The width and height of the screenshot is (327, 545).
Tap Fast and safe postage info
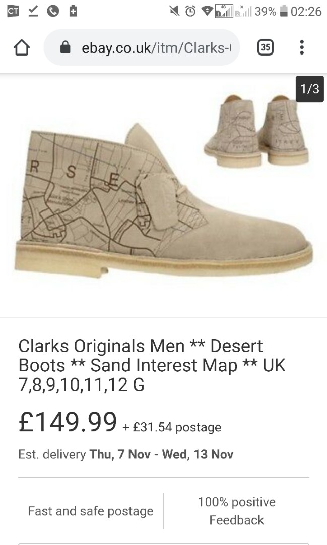[91, 511]
